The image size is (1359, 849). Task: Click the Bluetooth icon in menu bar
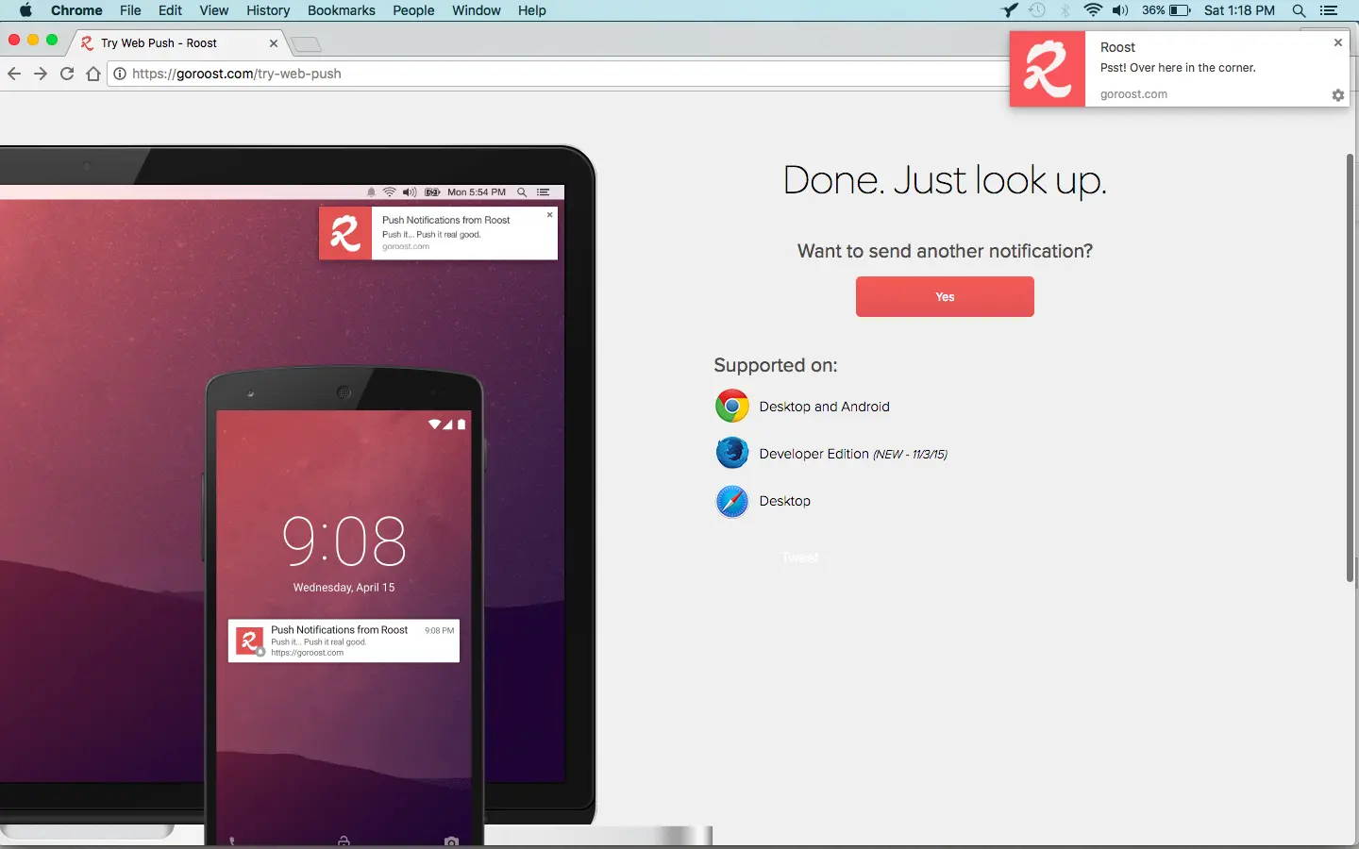(x=1065, y=10)
